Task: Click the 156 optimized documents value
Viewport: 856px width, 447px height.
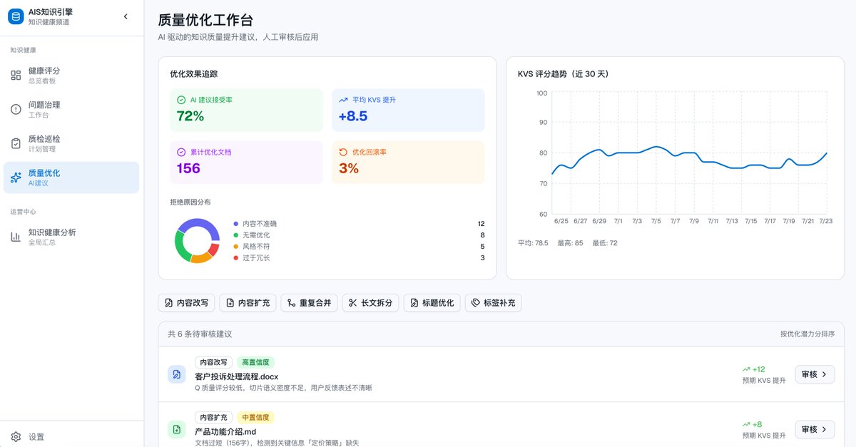Action: [188, 168]
